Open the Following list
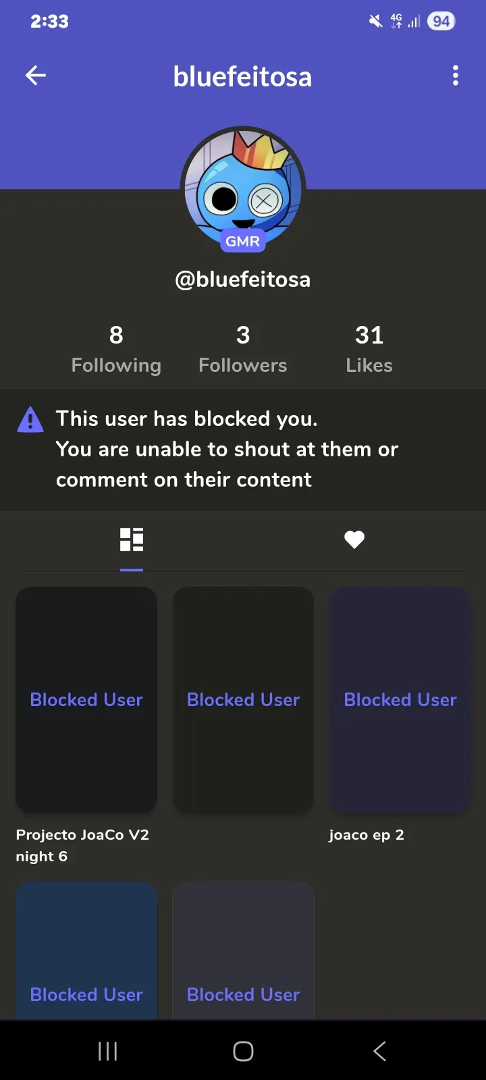Image resolution: width=486 pixels, height=1080 pixels. tap(116, 350)
